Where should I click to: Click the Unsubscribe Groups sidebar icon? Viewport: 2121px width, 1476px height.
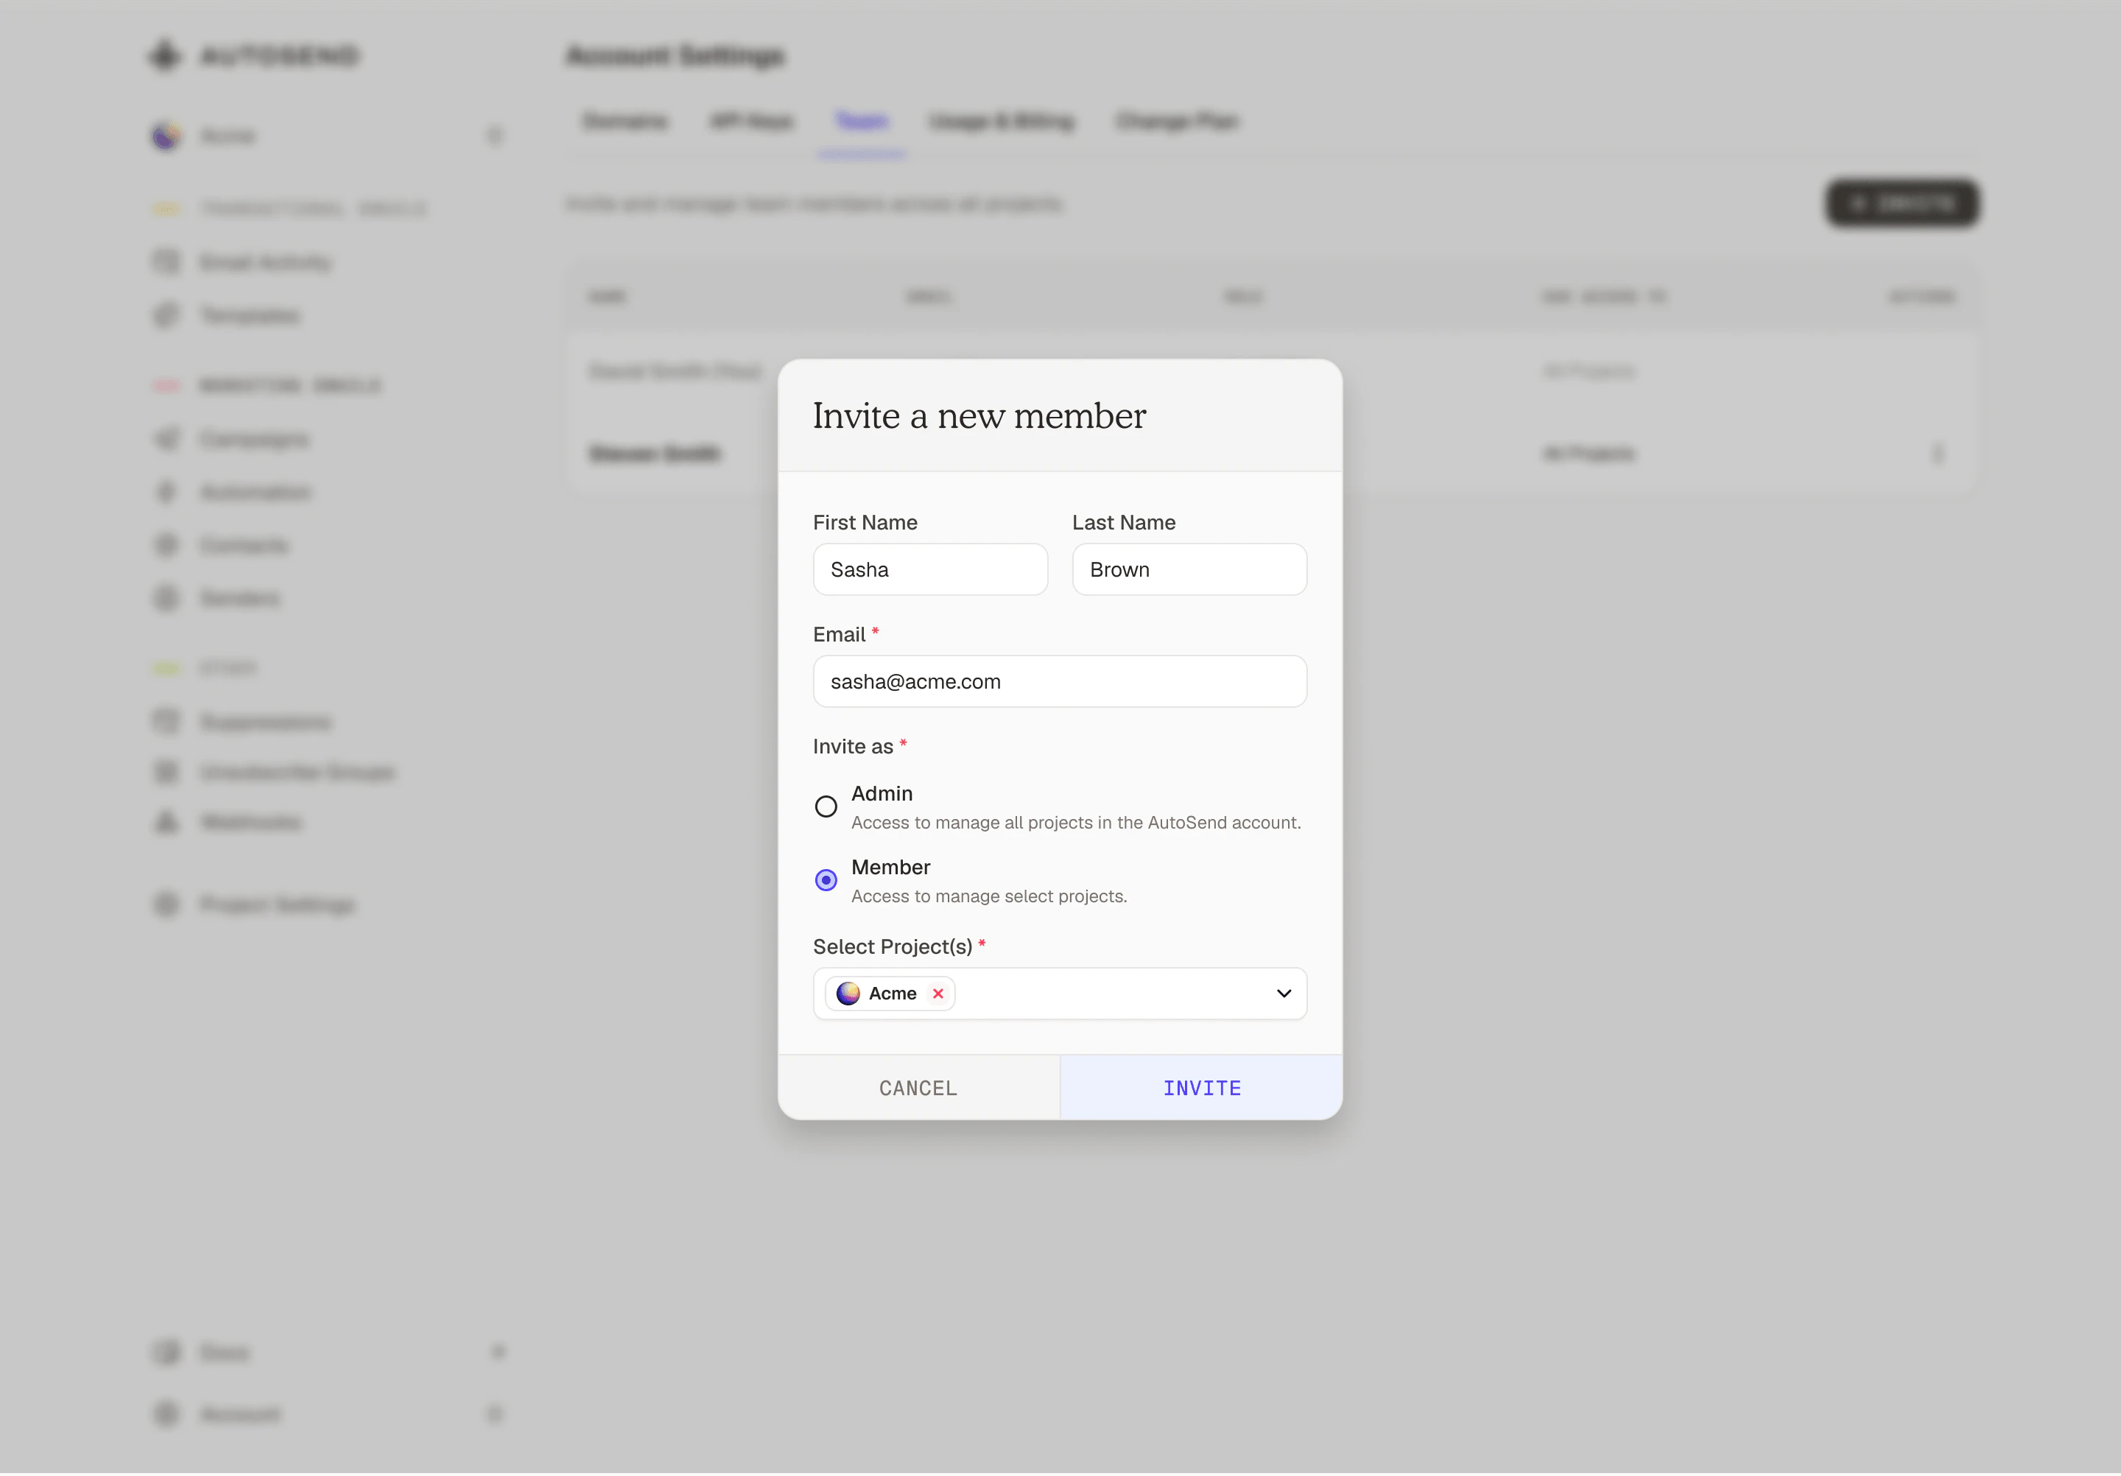(x=166, y=771)
